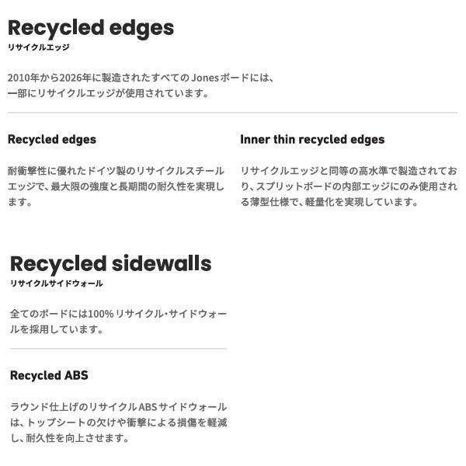
Task: Click the large "Recycled edges" main heading
Action: point(90,28)
